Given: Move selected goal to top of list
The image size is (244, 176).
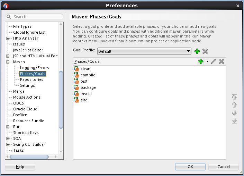Looking at the screenshot, I should click(234, 97).
